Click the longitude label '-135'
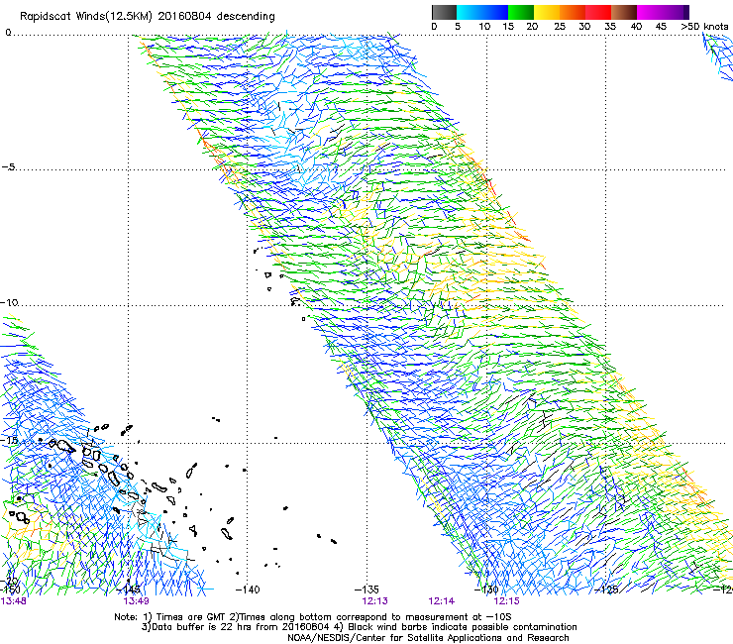 (x=366, y=590)
